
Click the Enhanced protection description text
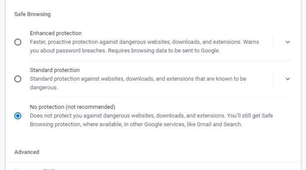pyautogui.click(x=144, y=46)
